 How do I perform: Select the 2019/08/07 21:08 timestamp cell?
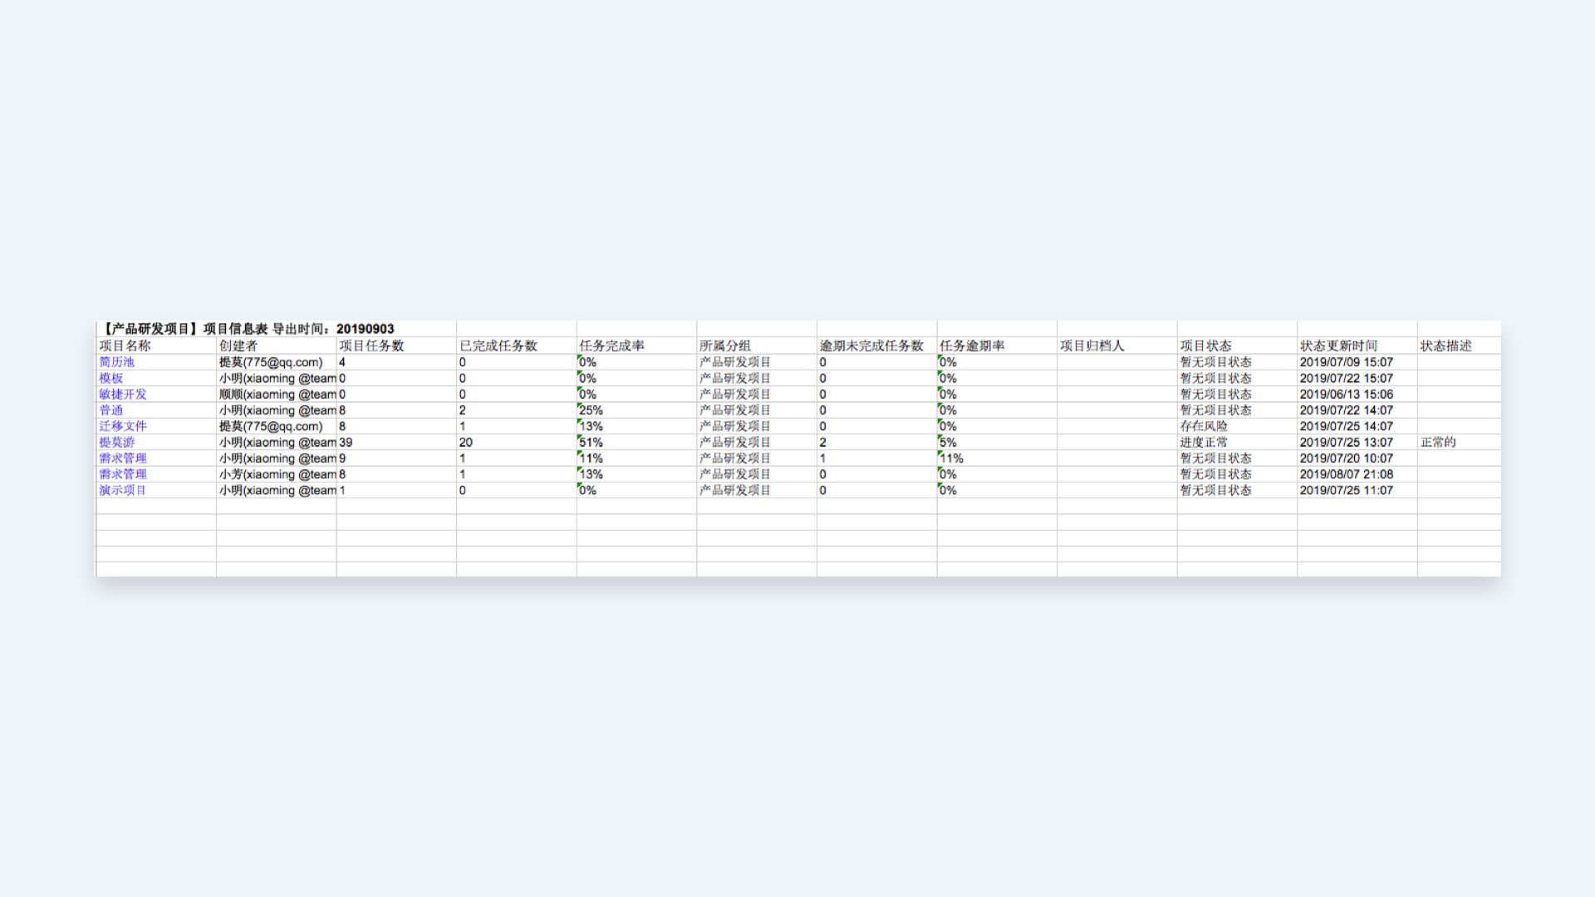click(x=1357, y=474)
